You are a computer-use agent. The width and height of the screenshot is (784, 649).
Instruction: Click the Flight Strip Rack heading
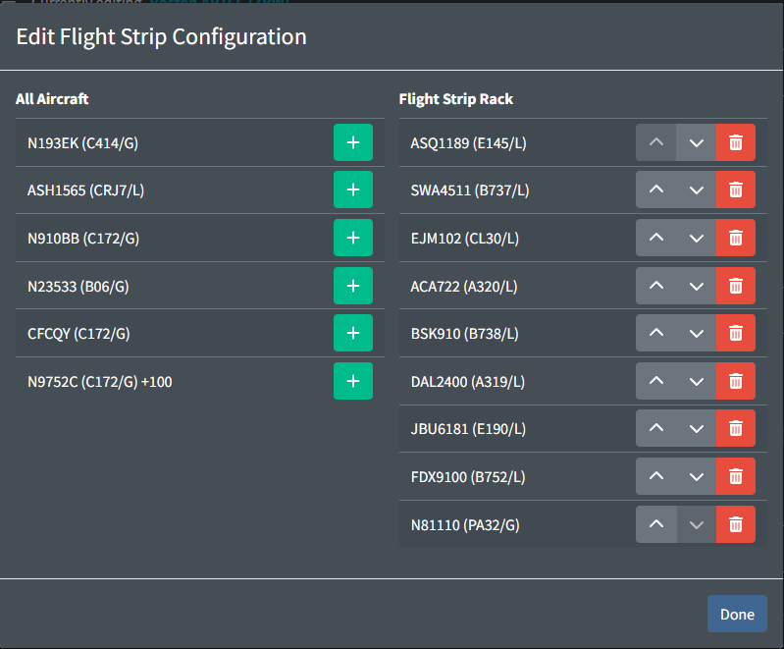(456, 98)
